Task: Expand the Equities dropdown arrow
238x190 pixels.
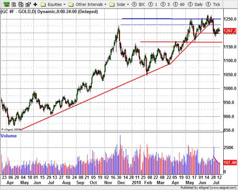Action: pos(64,4)
